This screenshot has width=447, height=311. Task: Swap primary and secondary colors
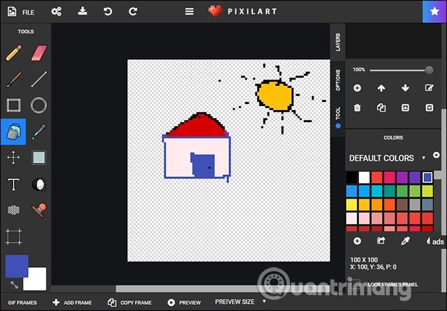pos(13,285)
